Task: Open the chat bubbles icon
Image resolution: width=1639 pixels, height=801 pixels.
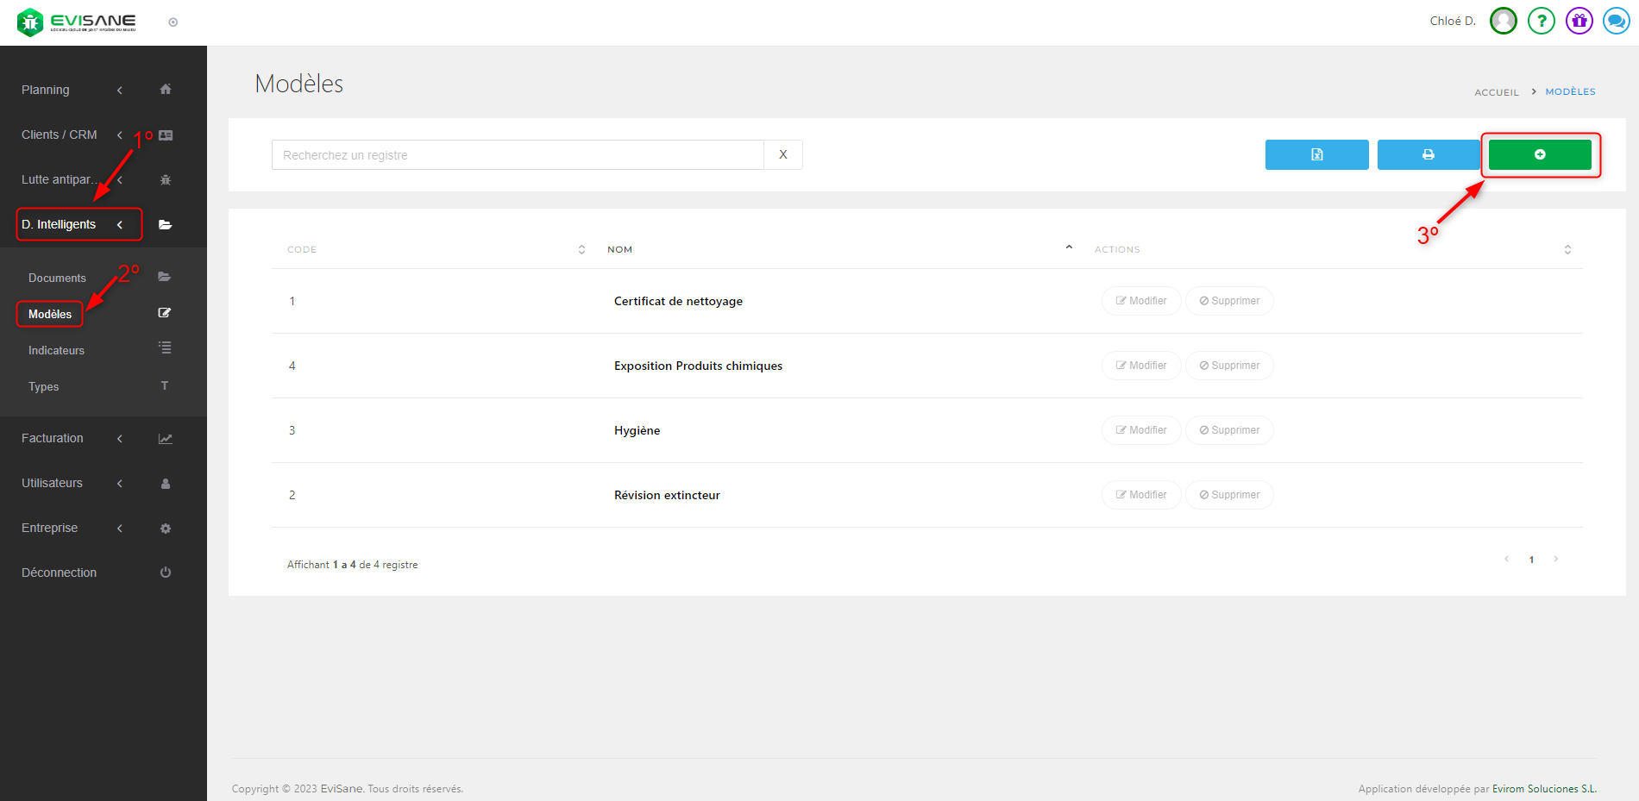Action: point(1616,21)
